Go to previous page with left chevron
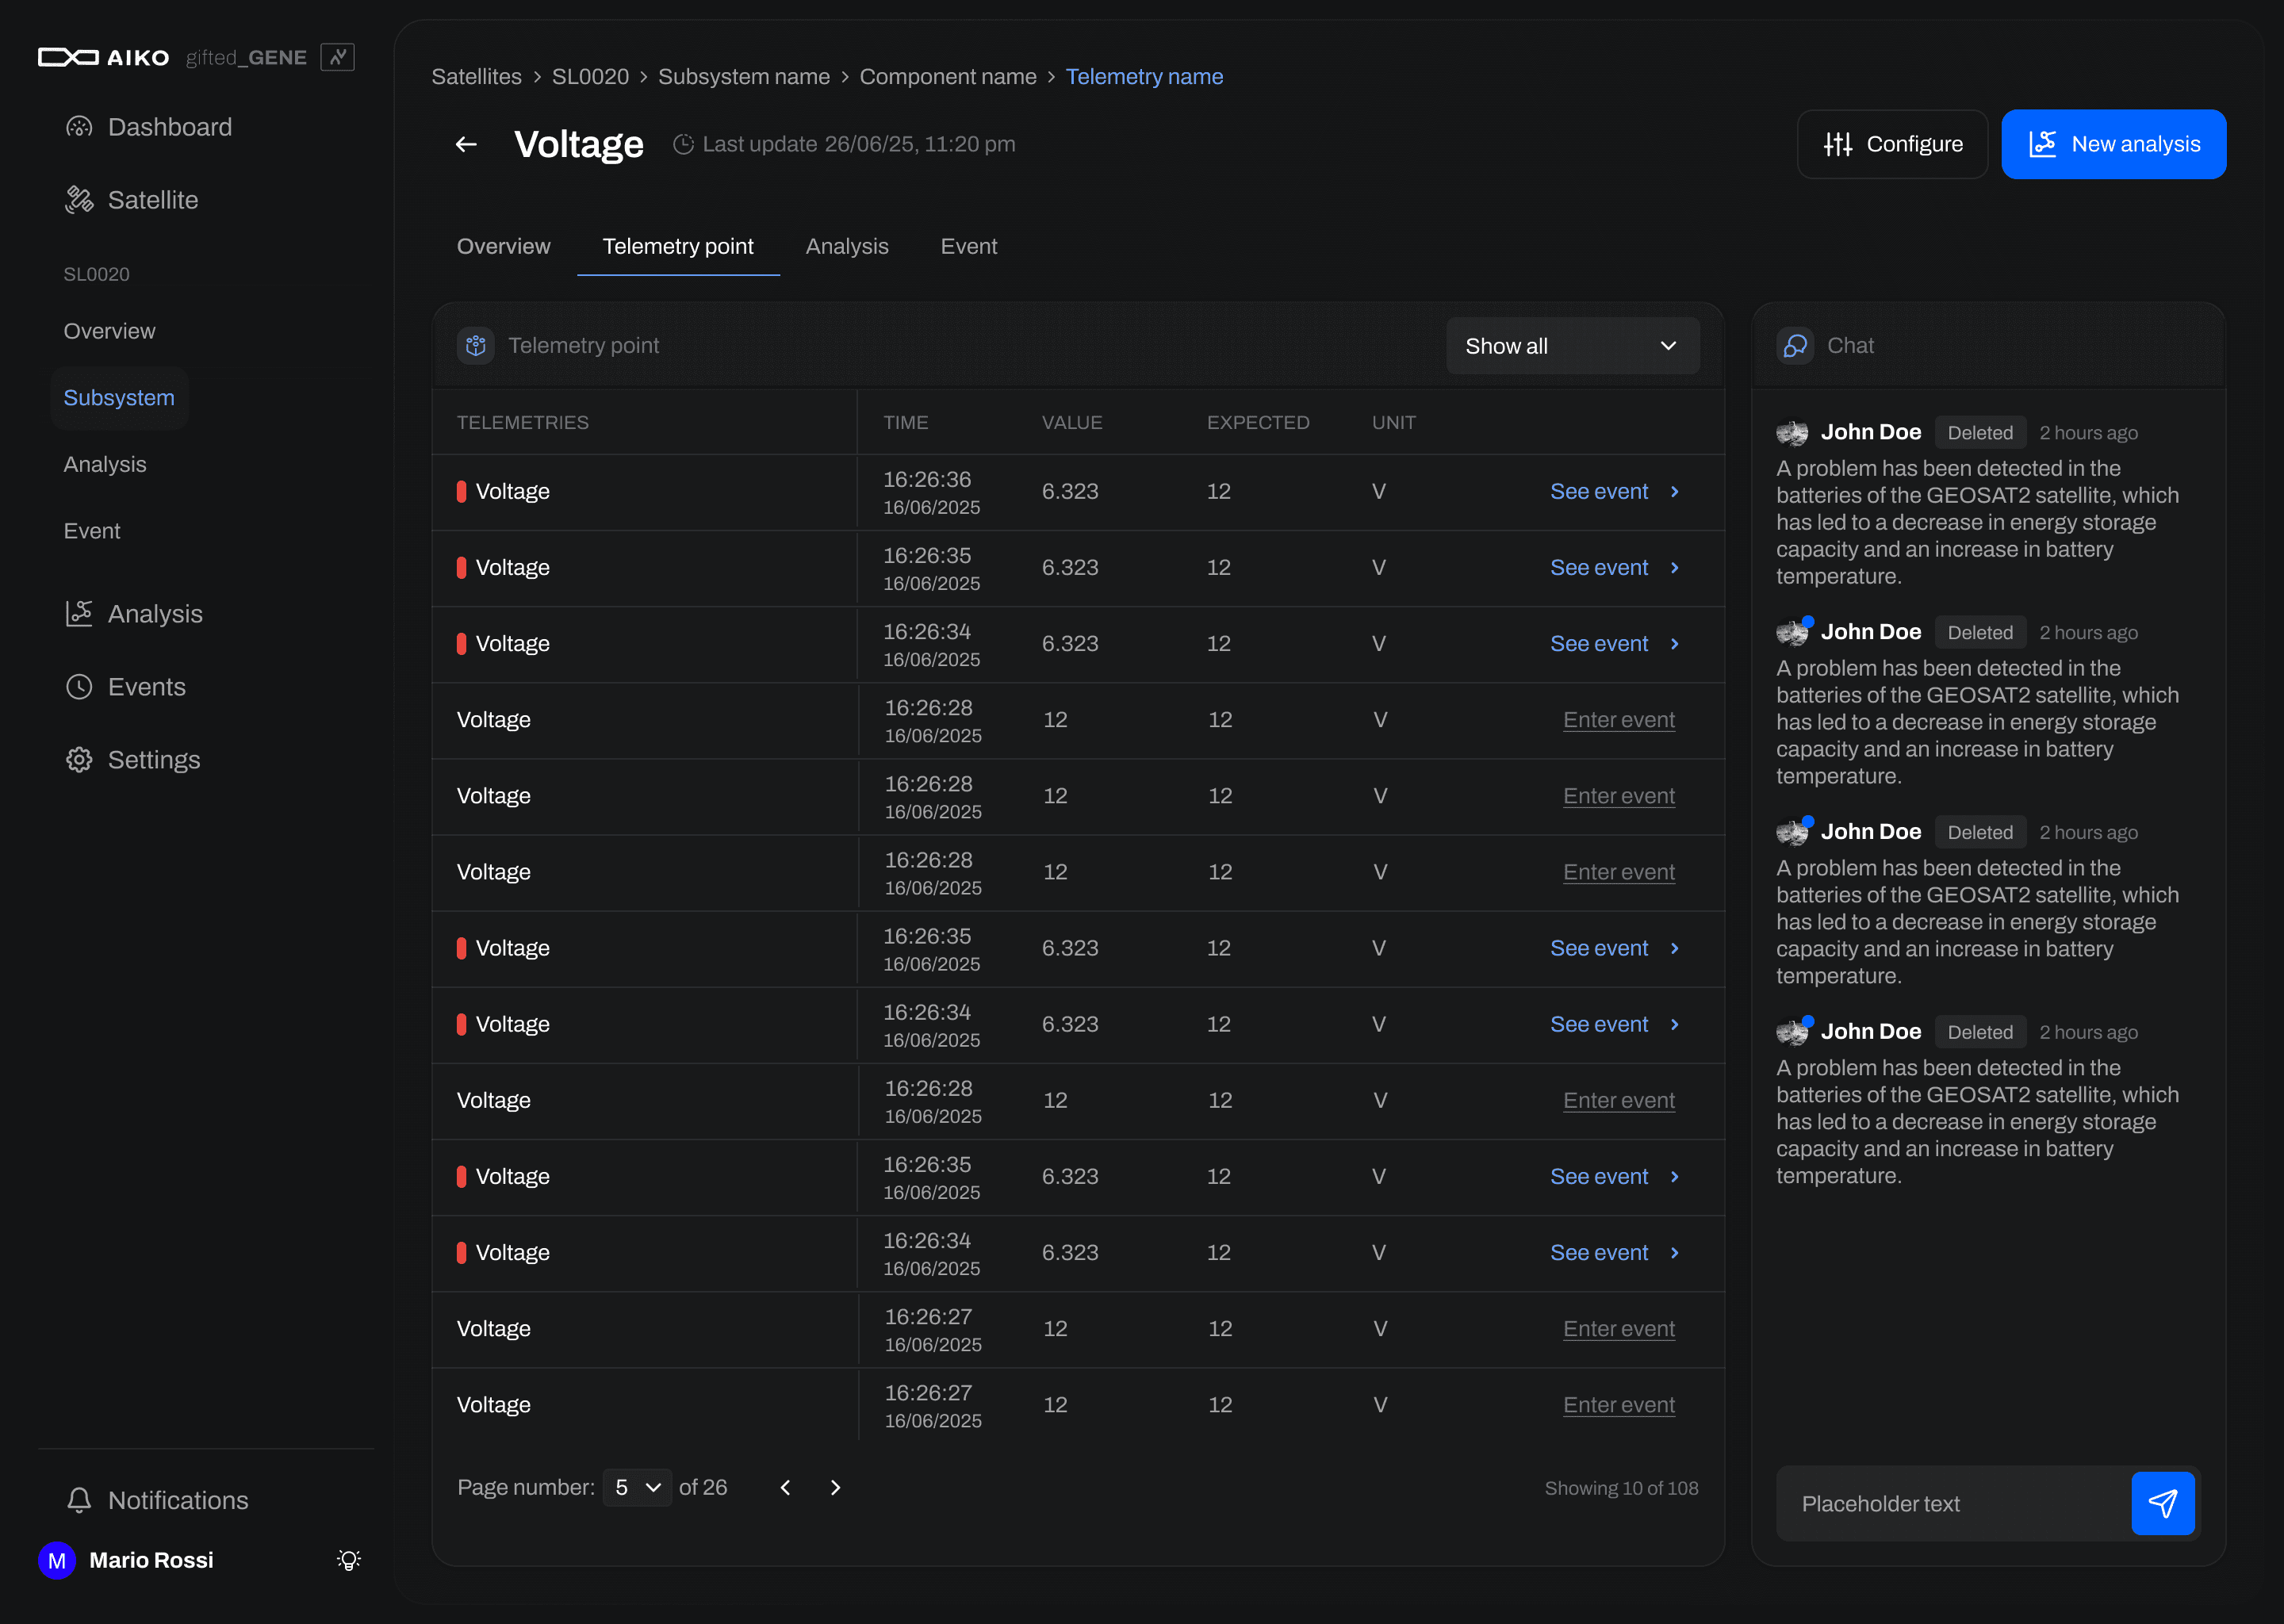The height and width of the screenshot is (1624, 2284). (785, 1487)
